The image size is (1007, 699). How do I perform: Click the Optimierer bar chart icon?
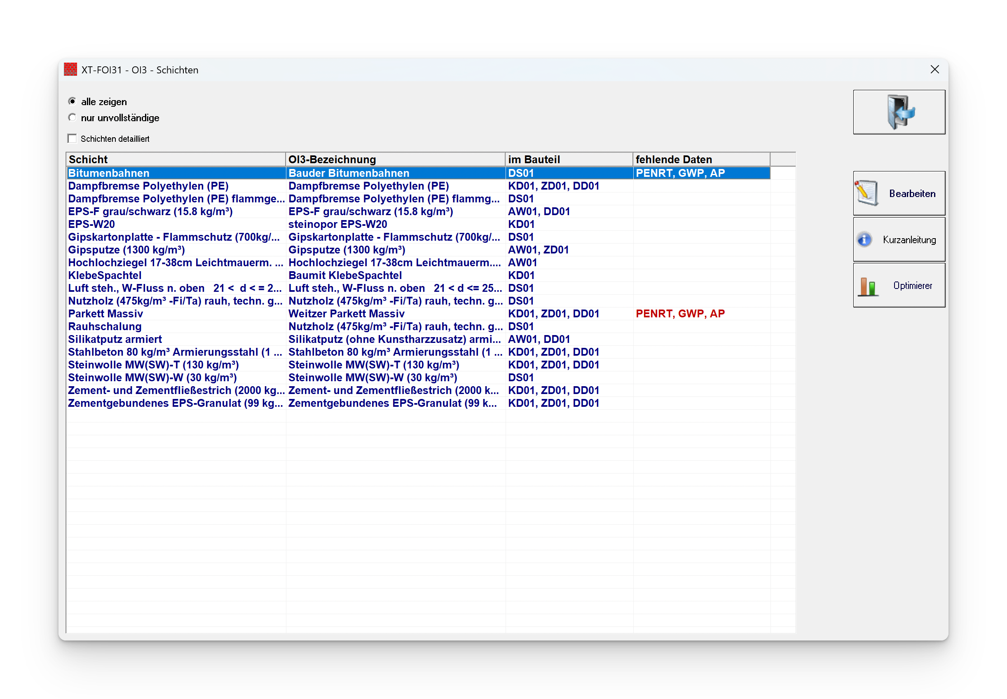[868, 286]
